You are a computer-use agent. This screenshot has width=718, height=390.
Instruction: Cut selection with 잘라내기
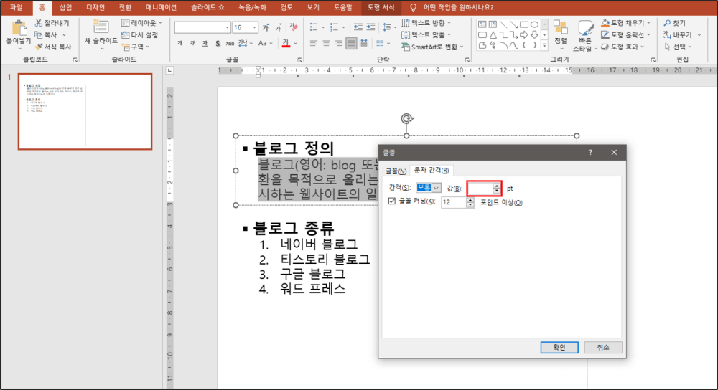[x=52, y=23]
